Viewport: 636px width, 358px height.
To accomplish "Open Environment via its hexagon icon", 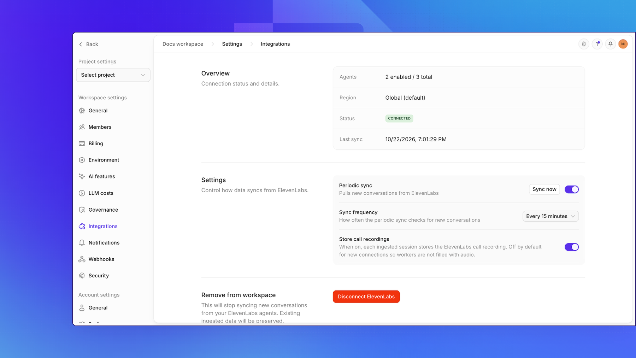I will pyautogui.click(x=82, y=160).
